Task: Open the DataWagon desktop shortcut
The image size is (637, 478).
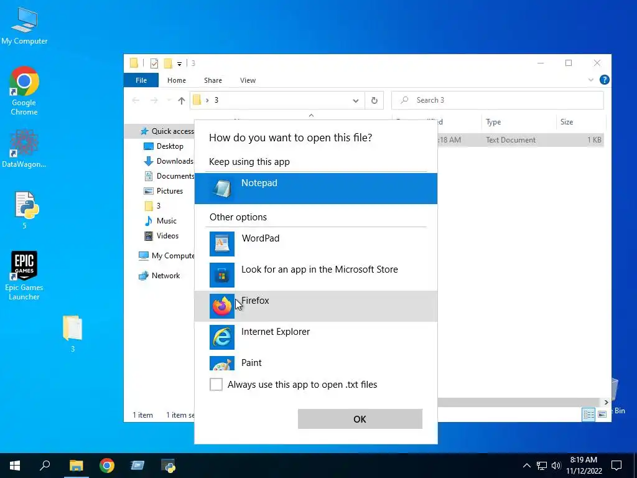Action: pos(24,148)
